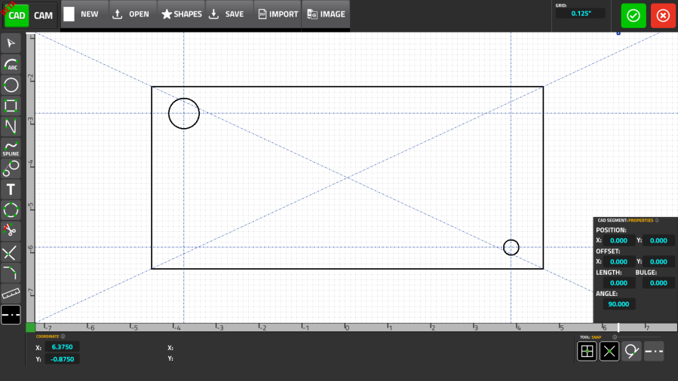Edit coordinate Y field -0.8750
678x381 pixels.
tap(63, 359)
